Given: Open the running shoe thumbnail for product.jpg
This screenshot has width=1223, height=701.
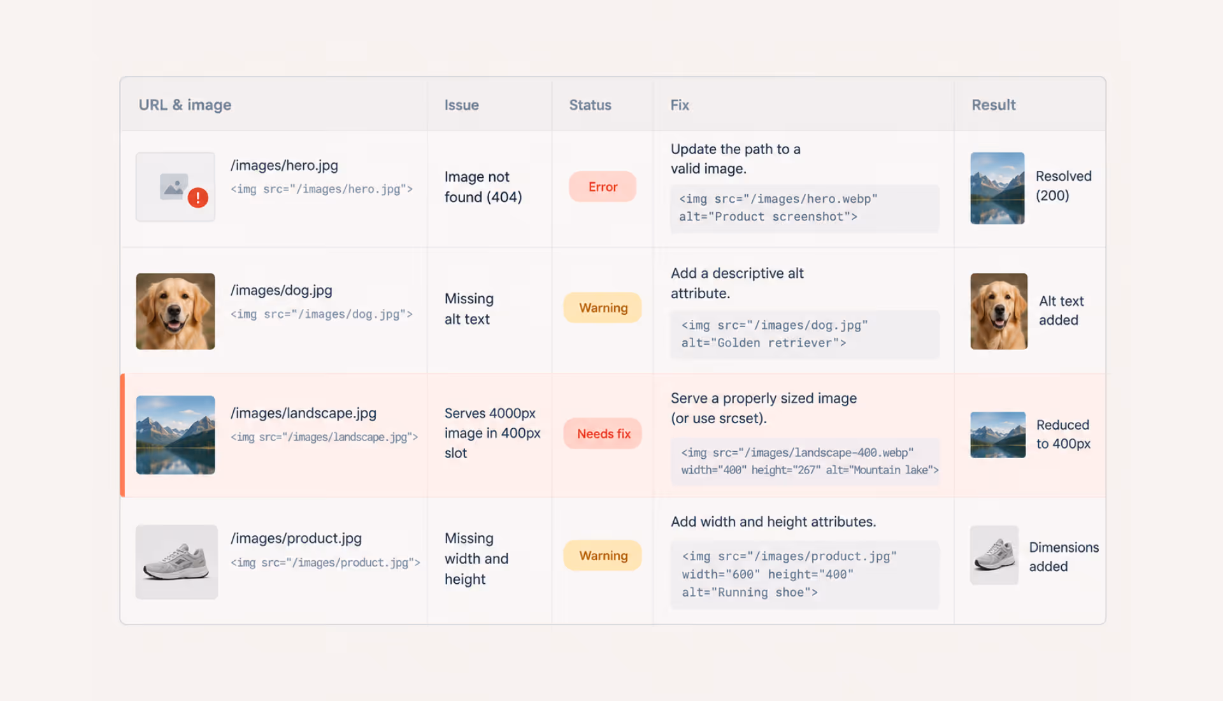Looking at the screenshot, I should tap(176, 561).
